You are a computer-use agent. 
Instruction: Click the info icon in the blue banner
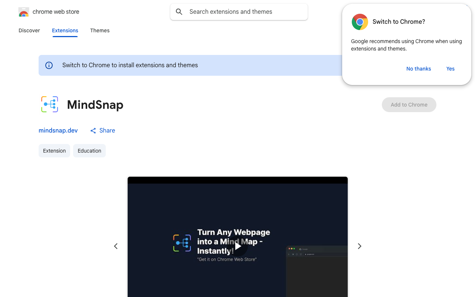49,65
